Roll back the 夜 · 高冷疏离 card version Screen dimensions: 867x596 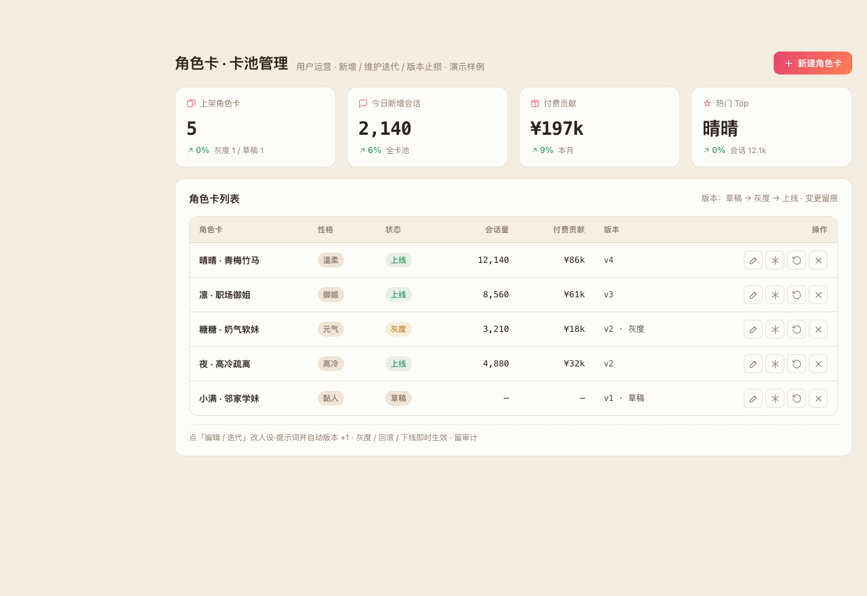pos(797,364)
